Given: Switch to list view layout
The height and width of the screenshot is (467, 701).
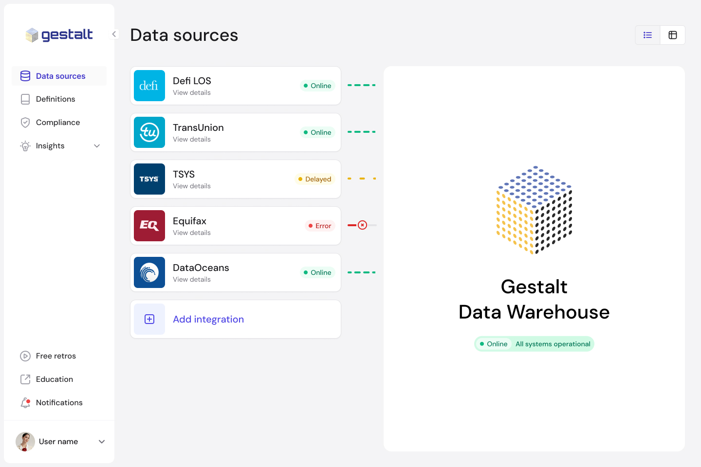Looking at the screenshot, I should pyautogui.click(x=647, y=35).
